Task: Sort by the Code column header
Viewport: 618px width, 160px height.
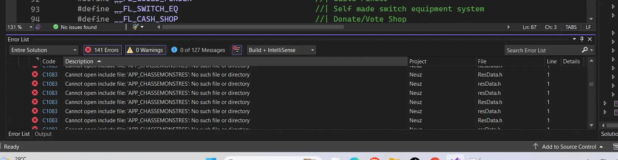Action: pos(49,62)
